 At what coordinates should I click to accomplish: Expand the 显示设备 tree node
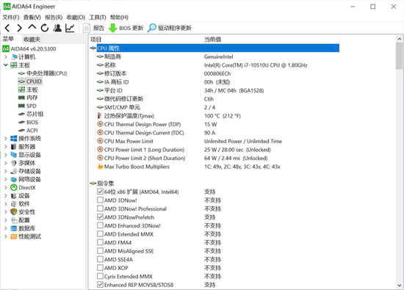(6, 155)
